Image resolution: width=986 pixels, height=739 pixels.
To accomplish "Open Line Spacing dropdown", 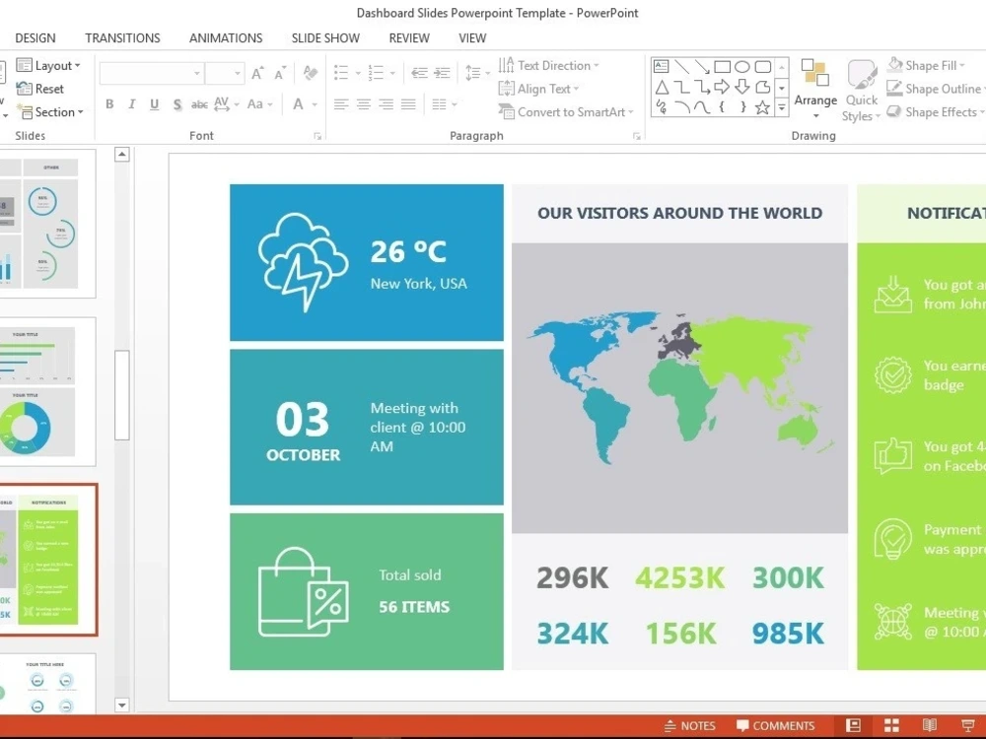I will (478, 73).
